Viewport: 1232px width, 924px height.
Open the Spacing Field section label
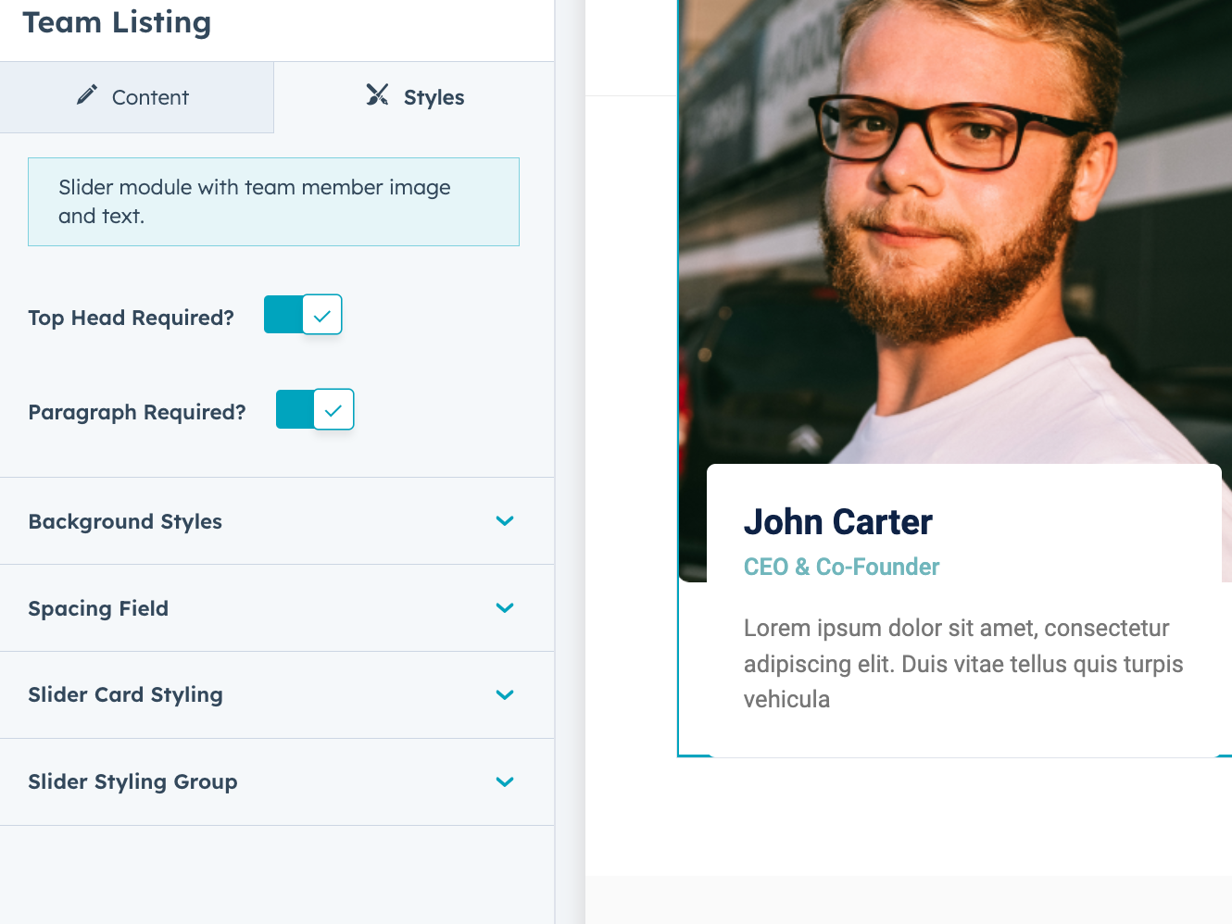[x=98, y=609]
